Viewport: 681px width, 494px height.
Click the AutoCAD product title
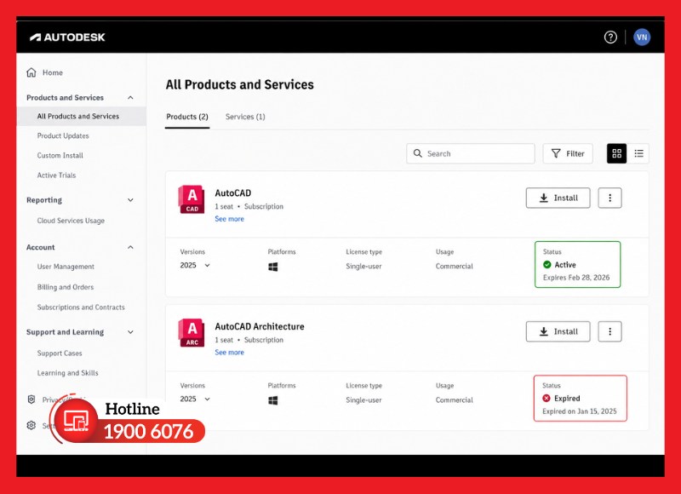click(x=232, y=192)
